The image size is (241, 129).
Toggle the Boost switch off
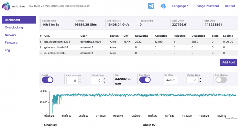coord(48,80)
